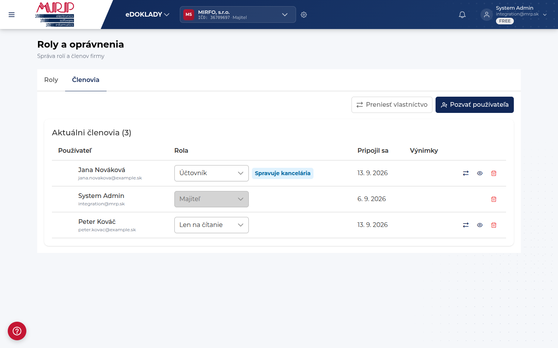
Task: Open MIRFO, s.r.o. company selector
Action: 238,15
